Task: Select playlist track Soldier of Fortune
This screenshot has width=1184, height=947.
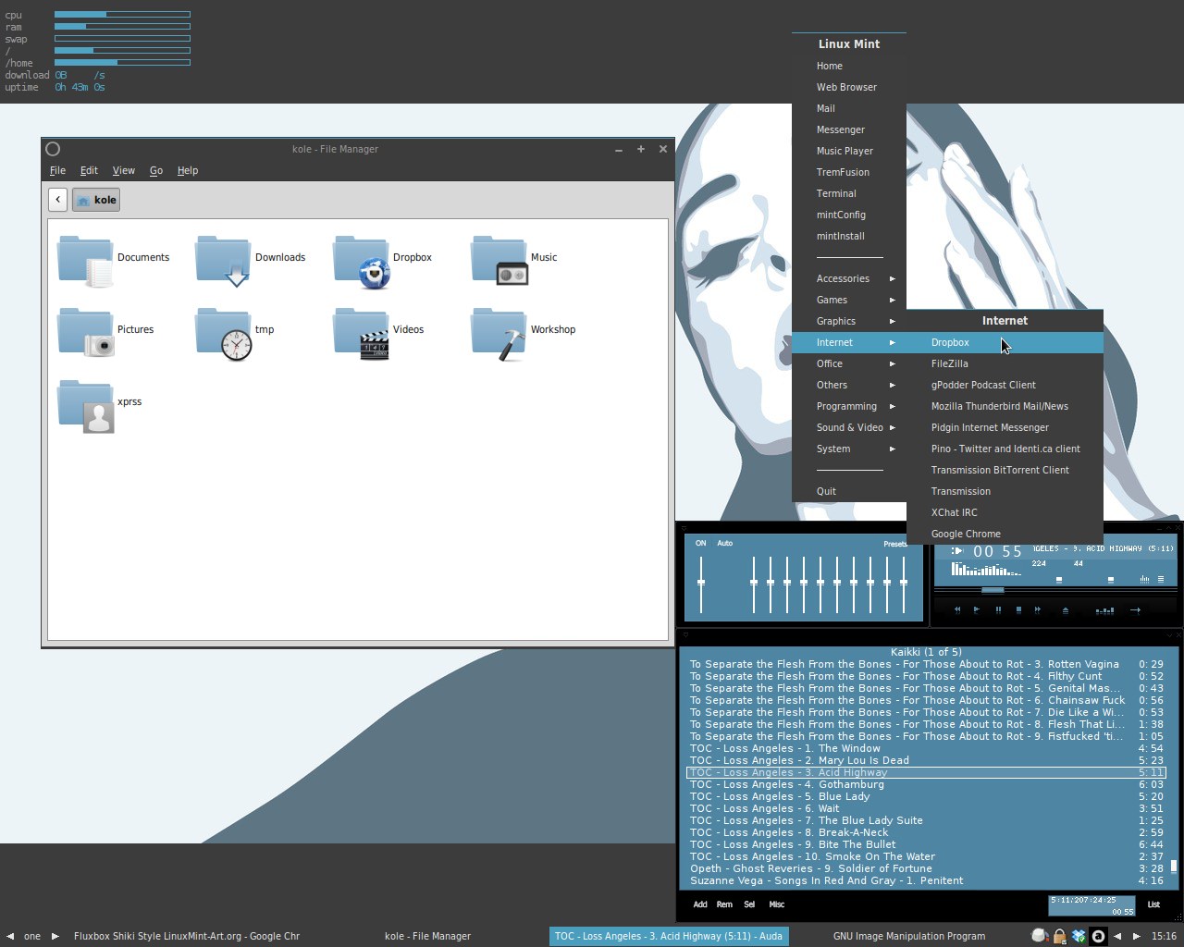Action: coord(926,868)
